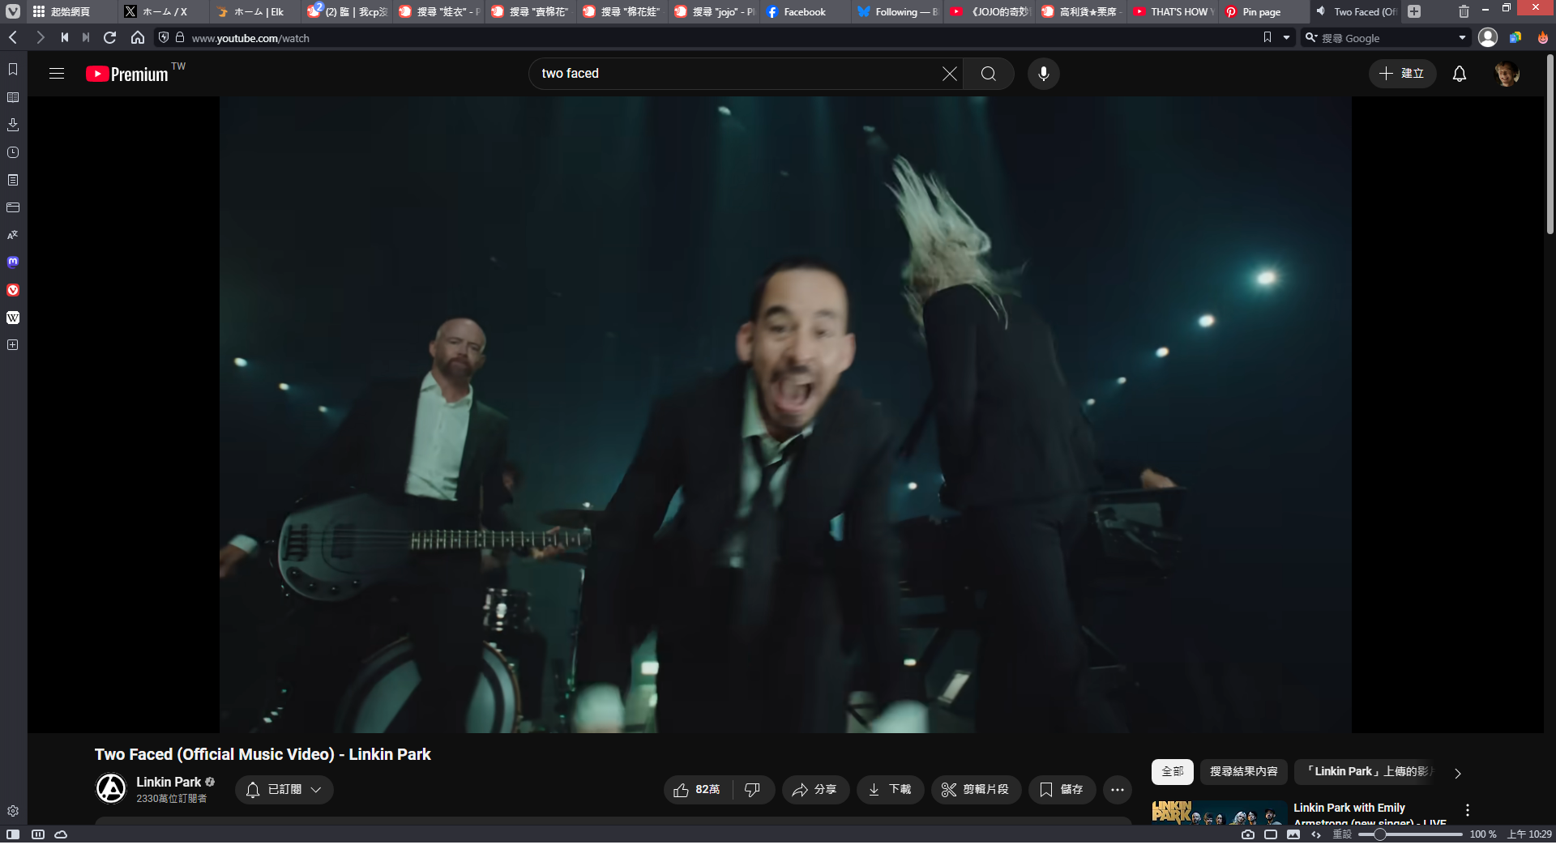Open the Bookmarks panel in sidebar
The image size is (1556, 849).
(13, 69)
